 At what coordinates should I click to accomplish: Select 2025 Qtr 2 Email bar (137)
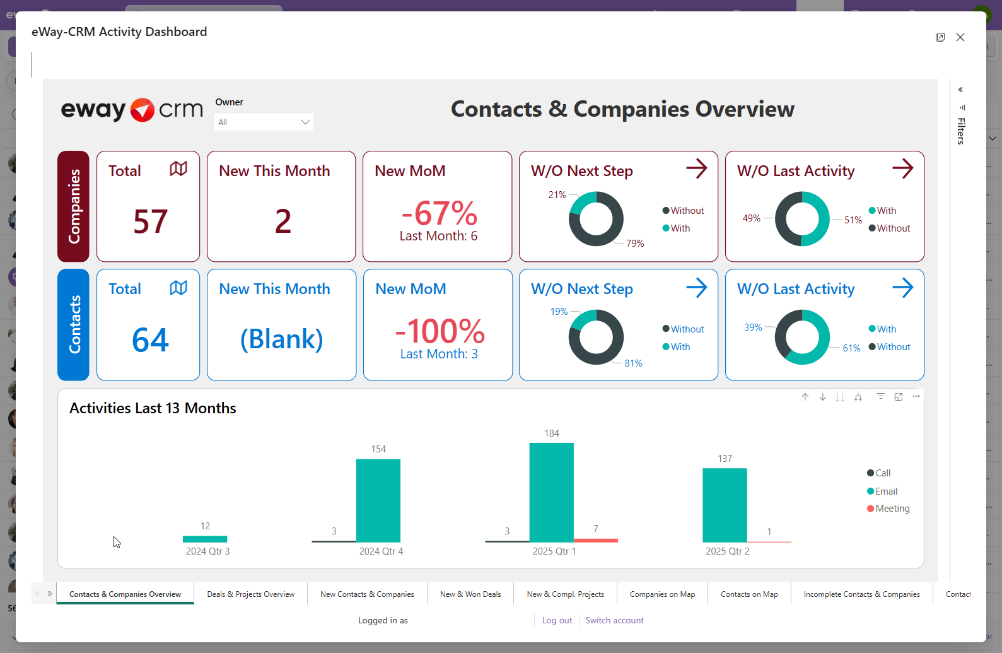(725, 505)
